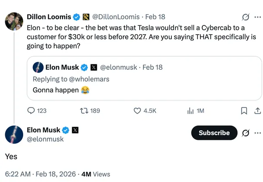
Task: Click the Grok icon on Dillon's tweet
Action: click(x=246, y=18)
